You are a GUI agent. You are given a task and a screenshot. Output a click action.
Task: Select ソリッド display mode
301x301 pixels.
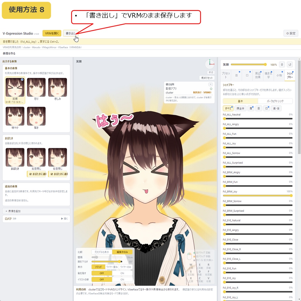[98, 267]
